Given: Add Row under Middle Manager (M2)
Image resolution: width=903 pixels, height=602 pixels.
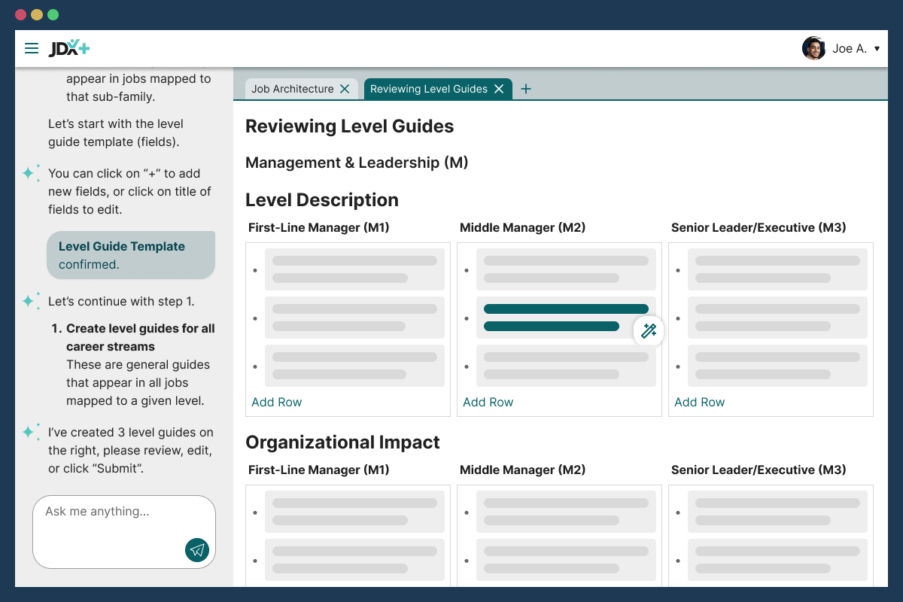Looking at the screenshot, I should click(x=488, y=402).
